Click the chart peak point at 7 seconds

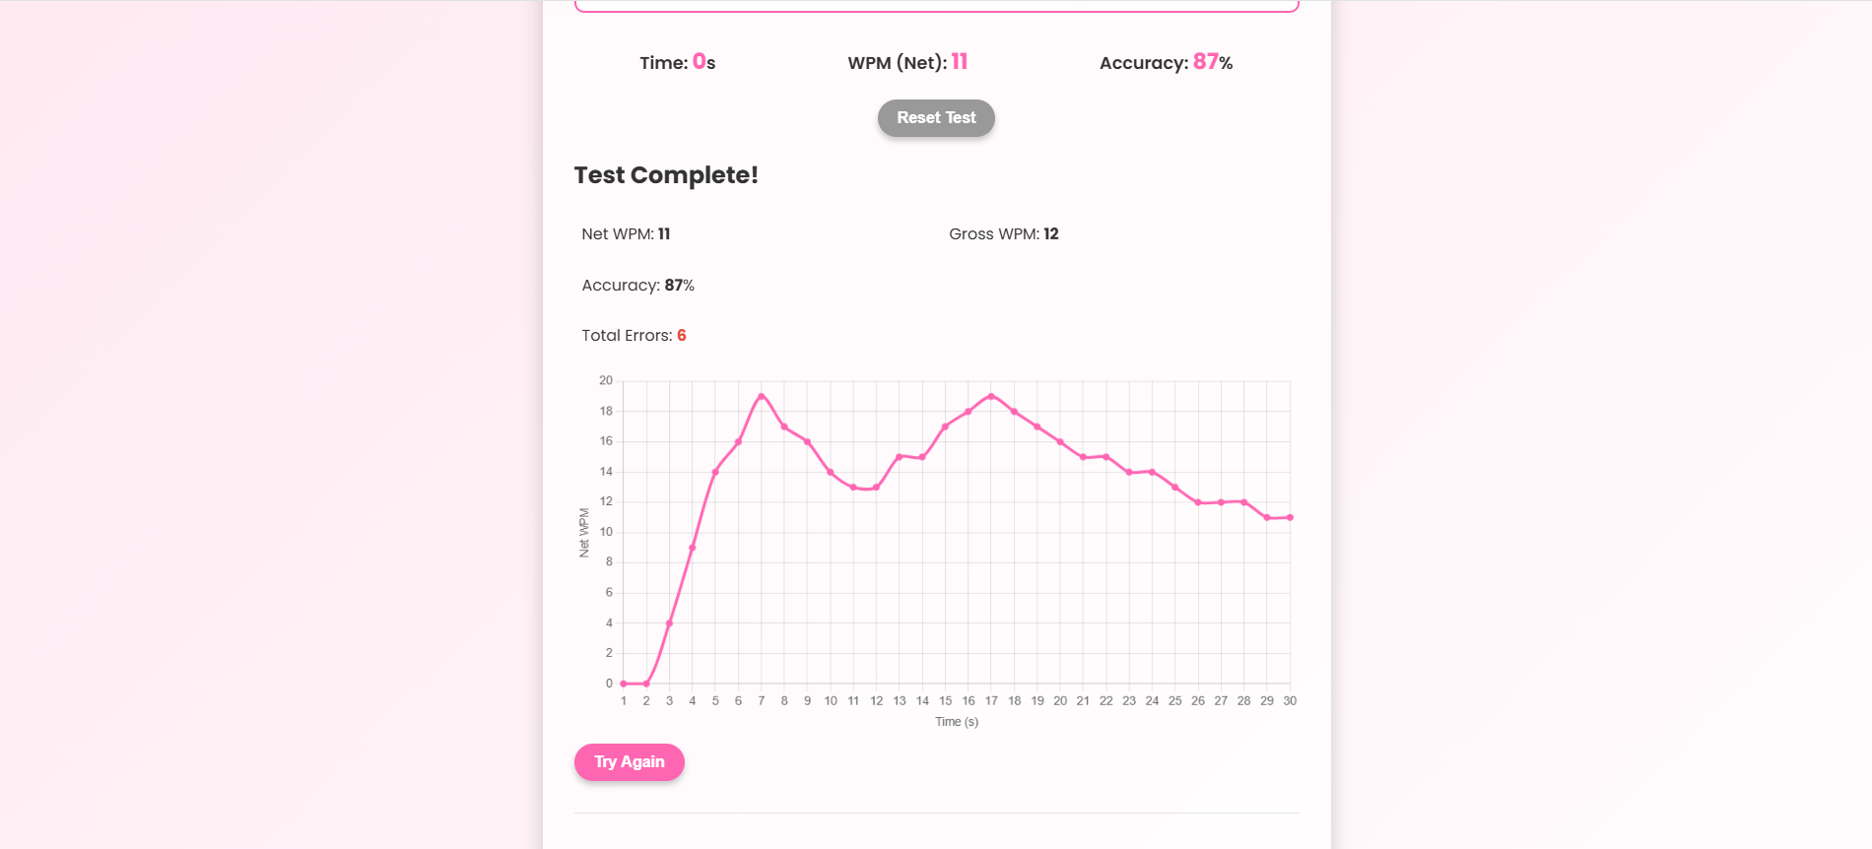[762, 396]
